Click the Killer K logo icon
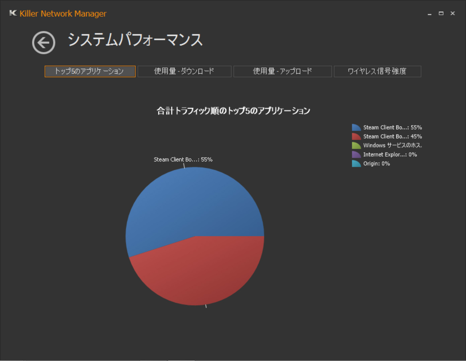This screenshot has height=361, width=466. coord(13,13)
